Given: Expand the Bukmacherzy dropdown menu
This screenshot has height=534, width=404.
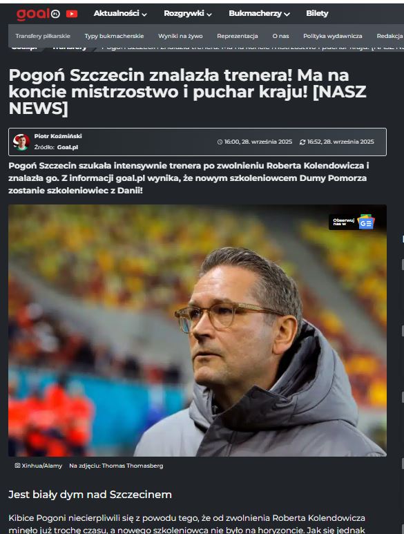Looking at the screenshot, I should (259, 14).
